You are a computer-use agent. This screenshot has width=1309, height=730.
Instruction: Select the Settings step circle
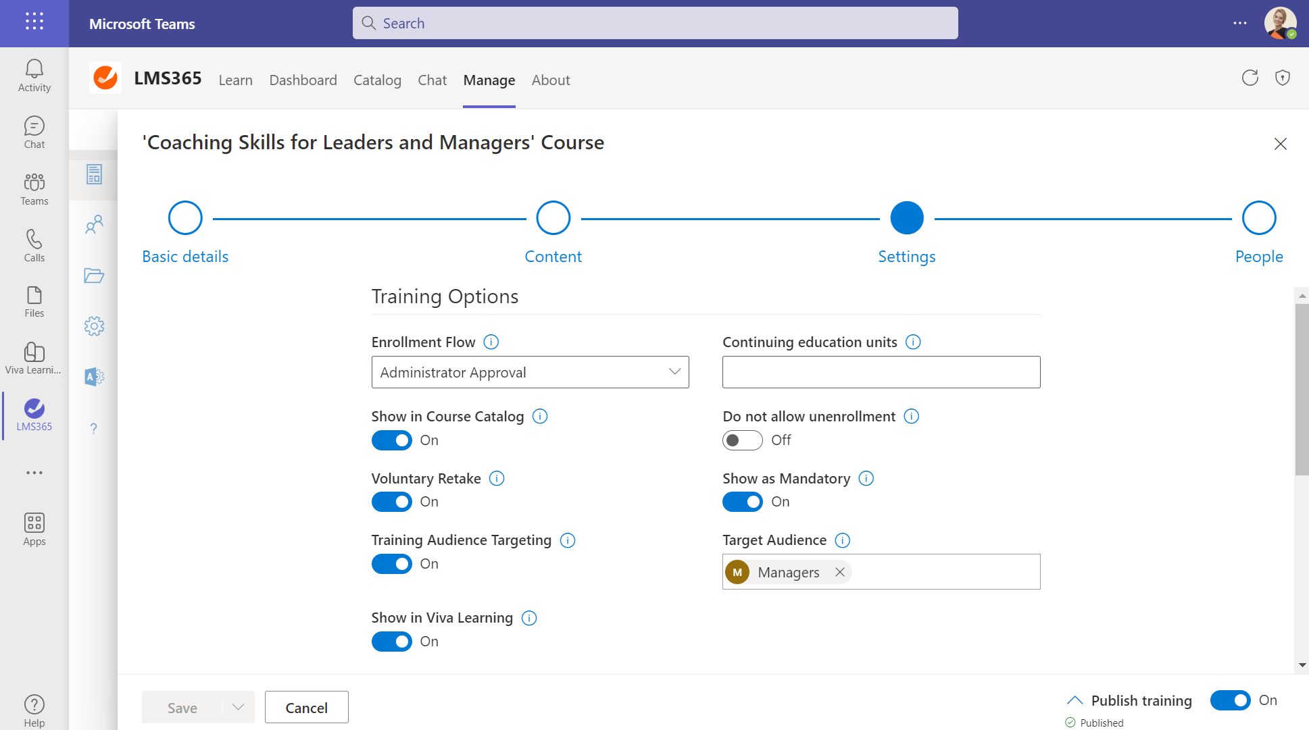click(907, 217)
